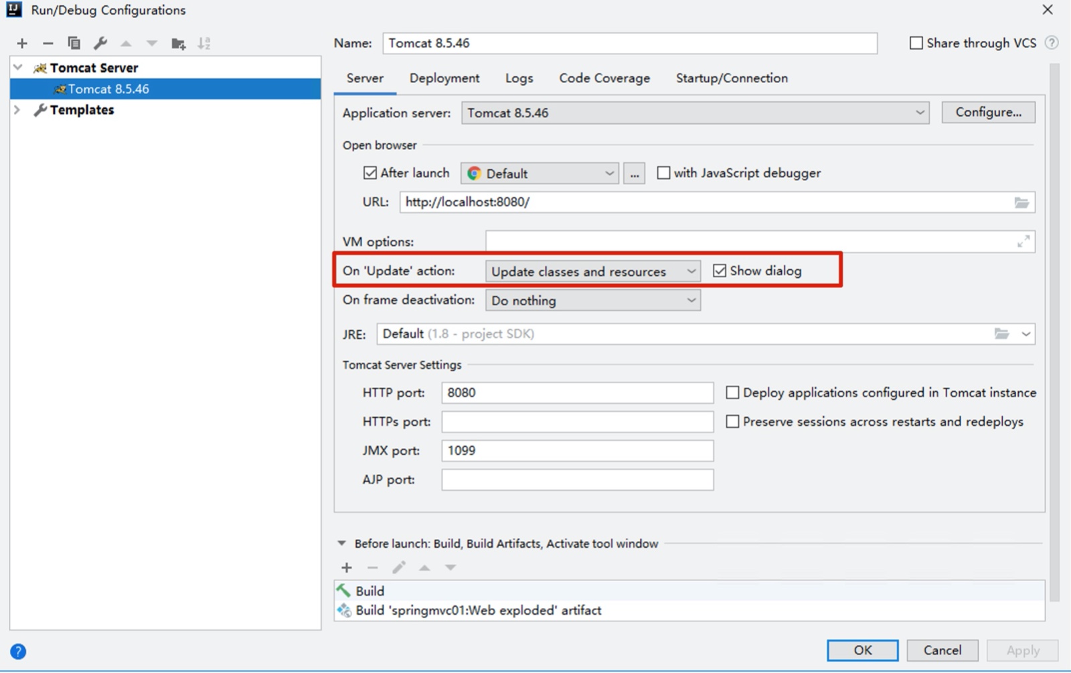Move the configuration up with toolbar arrow

(x=126, y=44)
